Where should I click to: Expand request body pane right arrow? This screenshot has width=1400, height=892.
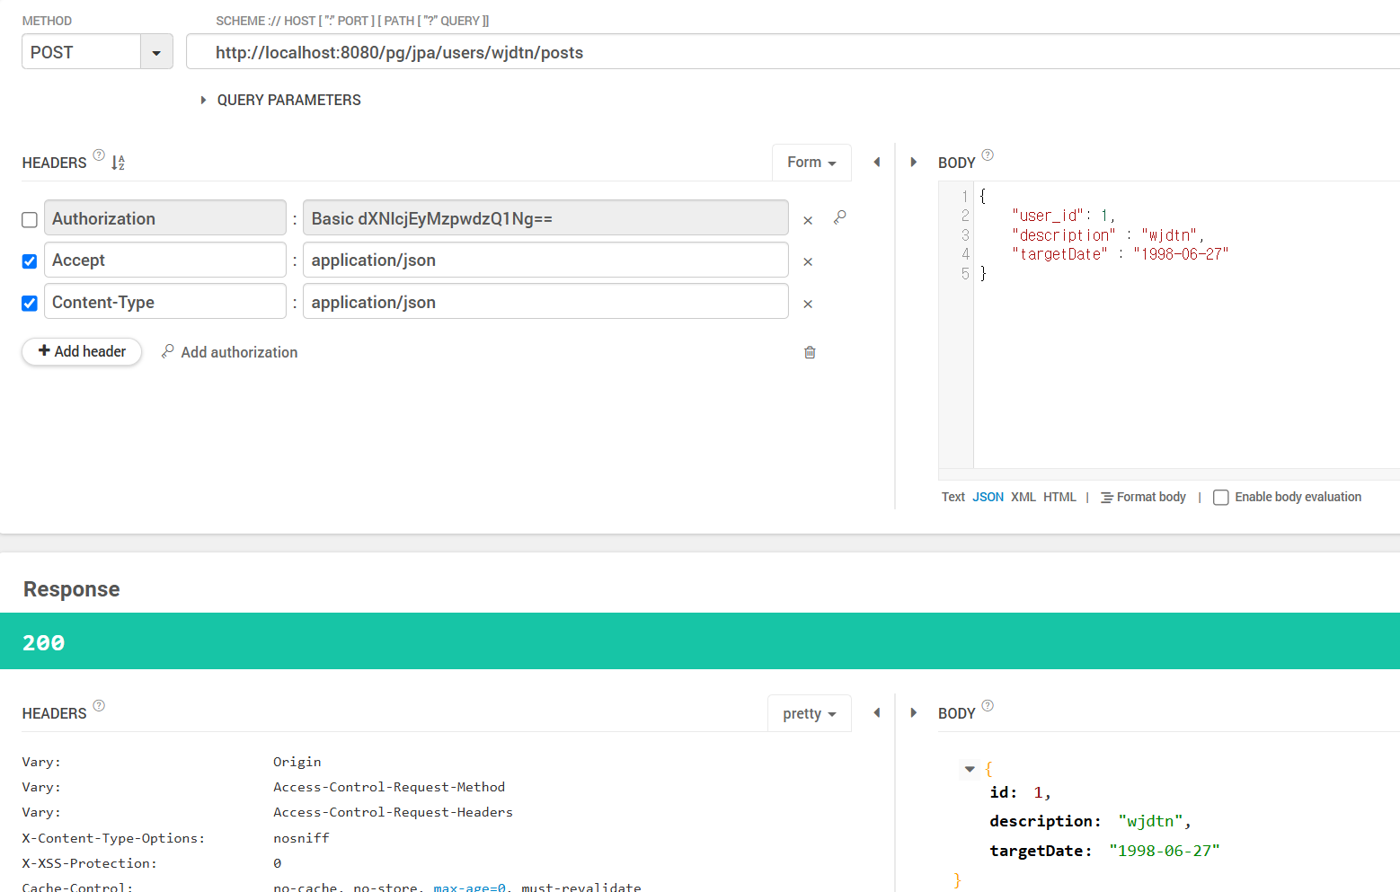pyautogui.click(x=914, y=163)
